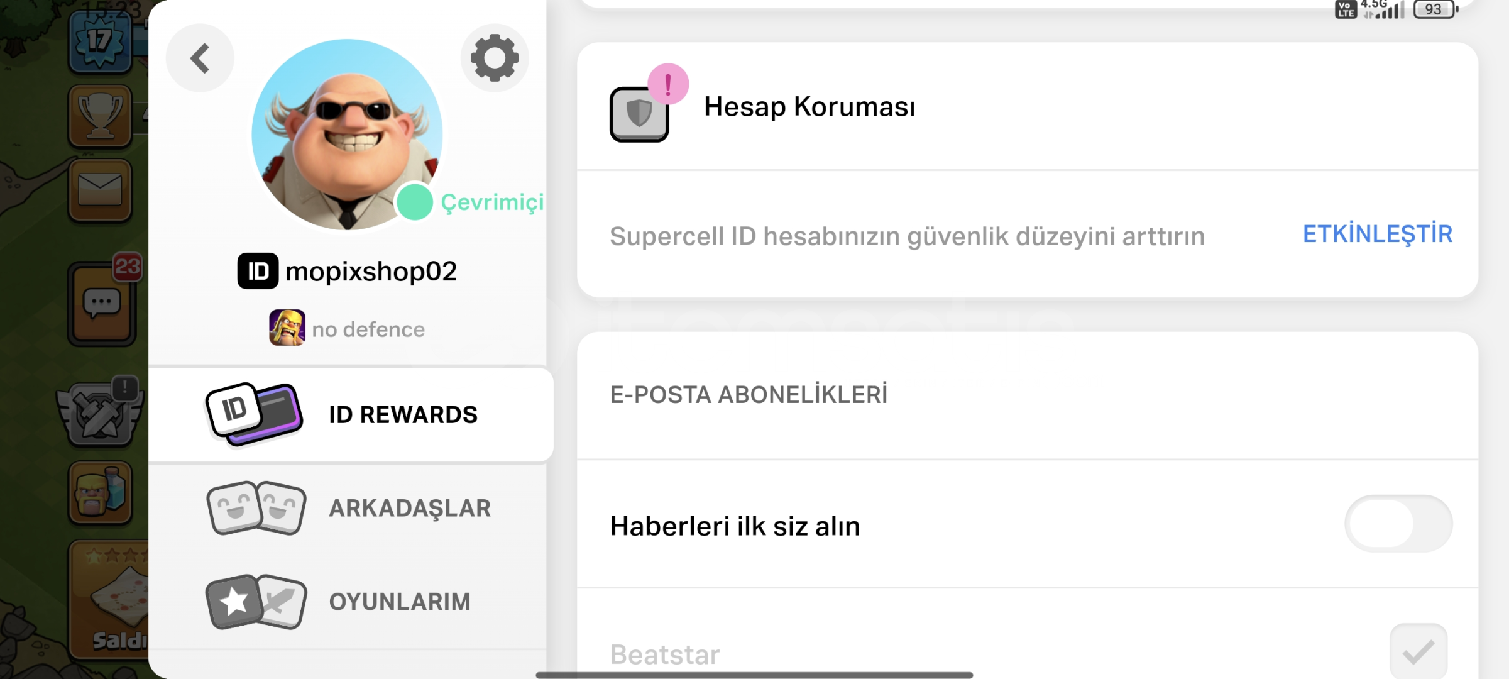Check the Beatstar subscription checkbox
1509x679 pixels.
tap(1418, 651)
